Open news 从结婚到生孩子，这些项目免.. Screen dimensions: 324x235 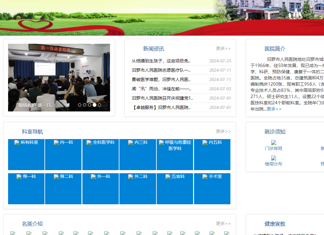click(x=161, y=61)
